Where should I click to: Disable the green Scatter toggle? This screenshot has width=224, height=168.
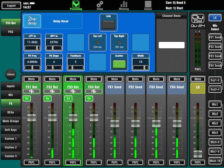(x=119, y=64)
